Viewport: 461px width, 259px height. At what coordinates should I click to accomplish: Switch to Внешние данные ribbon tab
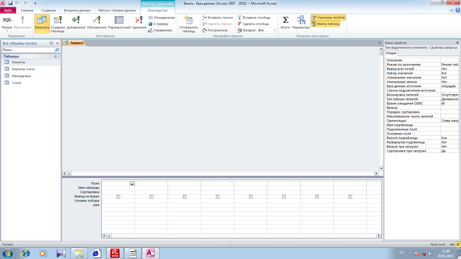(x=77, y=10)
